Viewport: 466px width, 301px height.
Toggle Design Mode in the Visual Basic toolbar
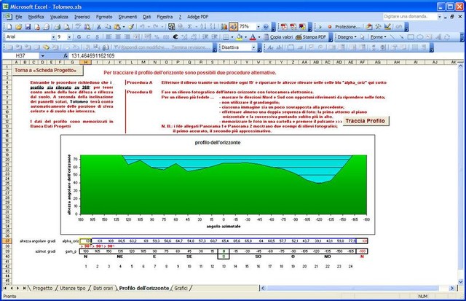[x=387, y=27]
